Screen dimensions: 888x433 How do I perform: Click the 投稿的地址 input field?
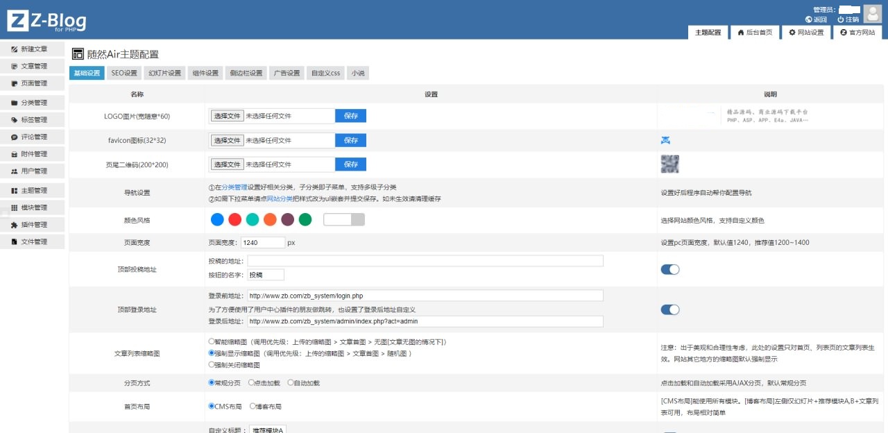pos(425,261)
